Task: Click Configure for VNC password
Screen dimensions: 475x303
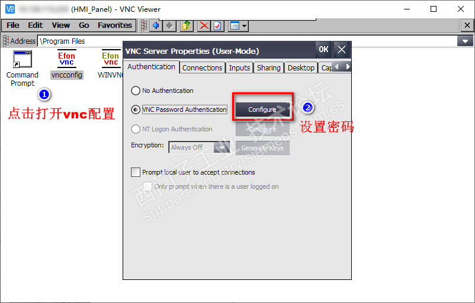Action: pos(262,109)
